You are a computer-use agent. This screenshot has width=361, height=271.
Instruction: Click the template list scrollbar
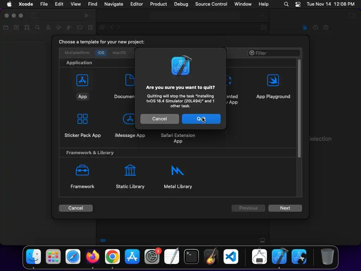coord(299,108)
